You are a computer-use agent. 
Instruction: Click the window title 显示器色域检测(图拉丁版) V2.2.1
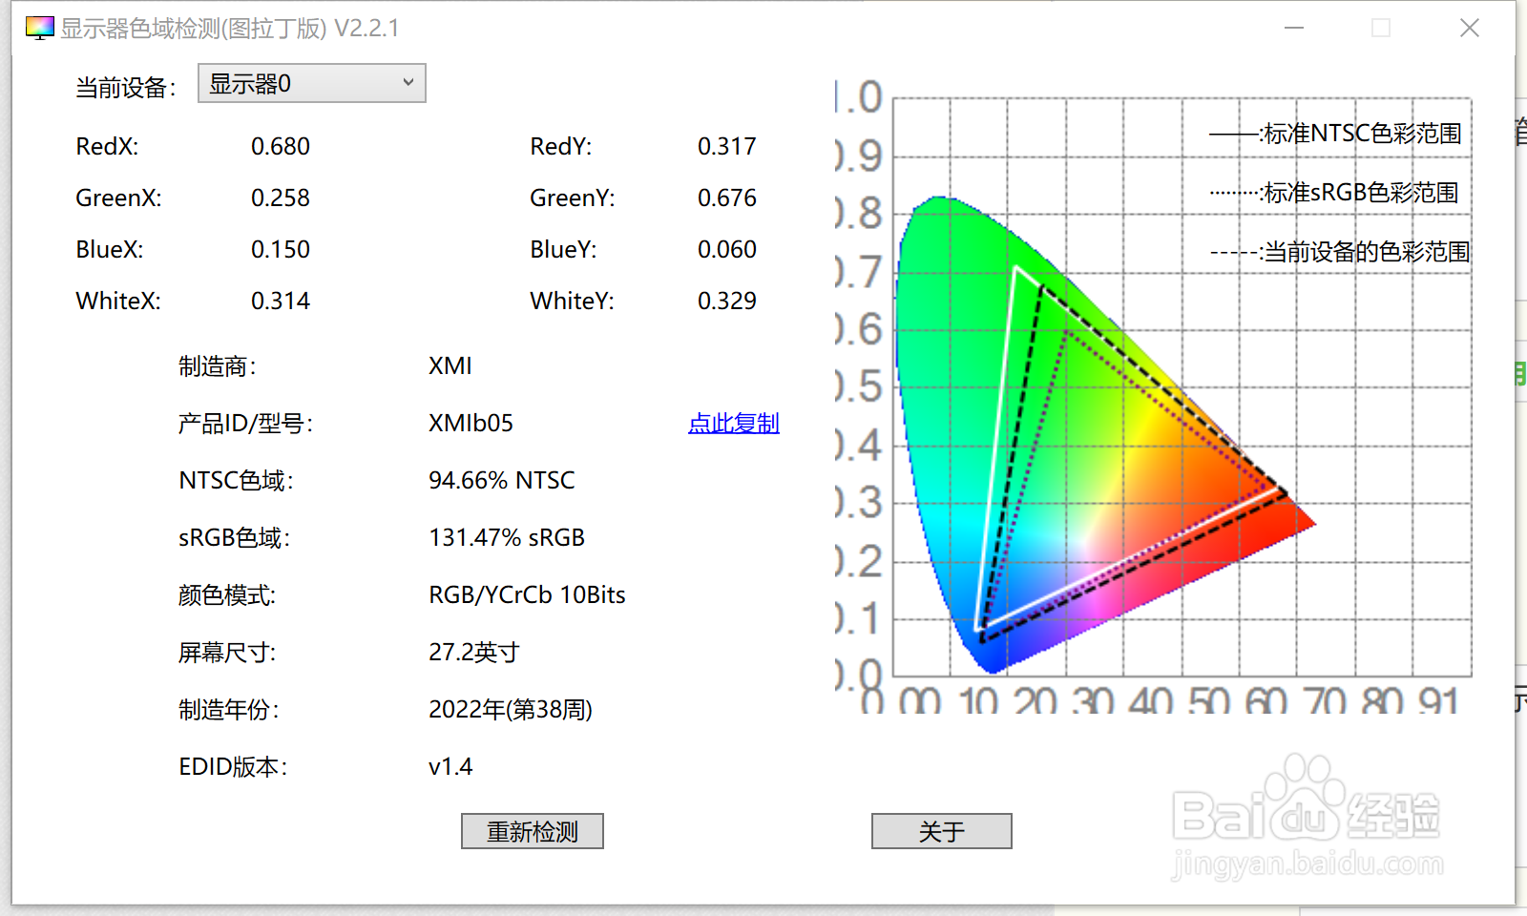230,28
